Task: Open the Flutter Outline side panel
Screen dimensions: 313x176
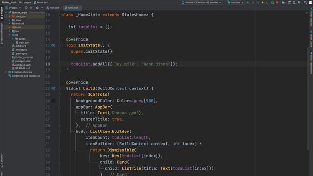Action: point(311,39)
